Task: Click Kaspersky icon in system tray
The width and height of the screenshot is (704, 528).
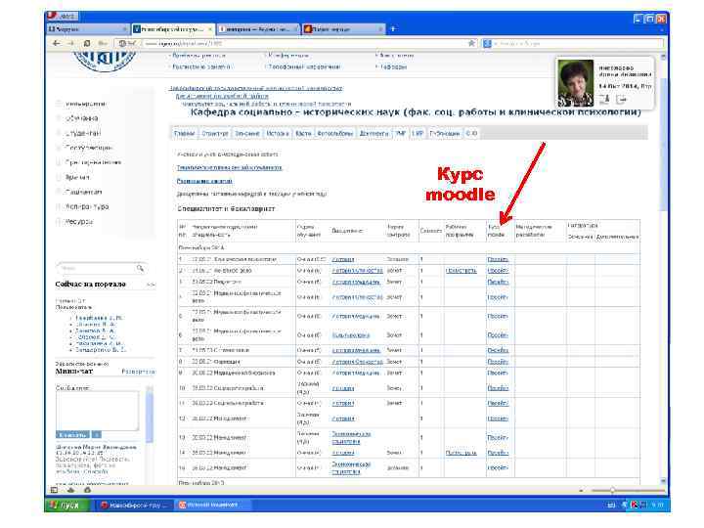Action: point(635,506)
